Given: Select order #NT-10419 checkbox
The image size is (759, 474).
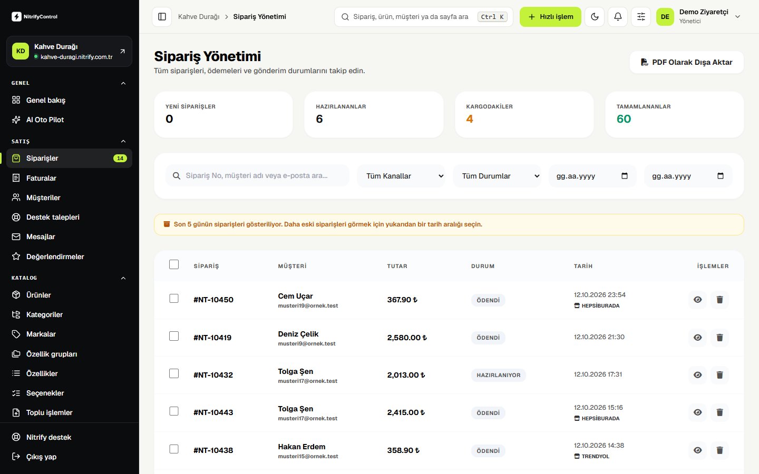Looking at the screenshot, I should coord(174,336).
